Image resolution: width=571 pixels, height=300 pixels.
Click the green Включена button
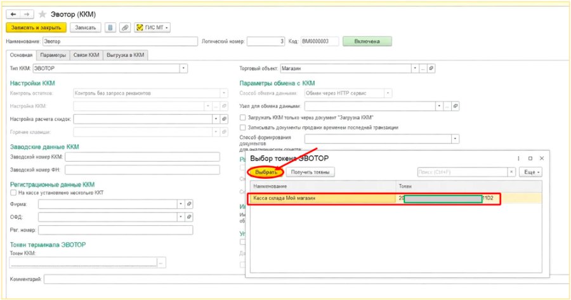[x=367, y=41]
